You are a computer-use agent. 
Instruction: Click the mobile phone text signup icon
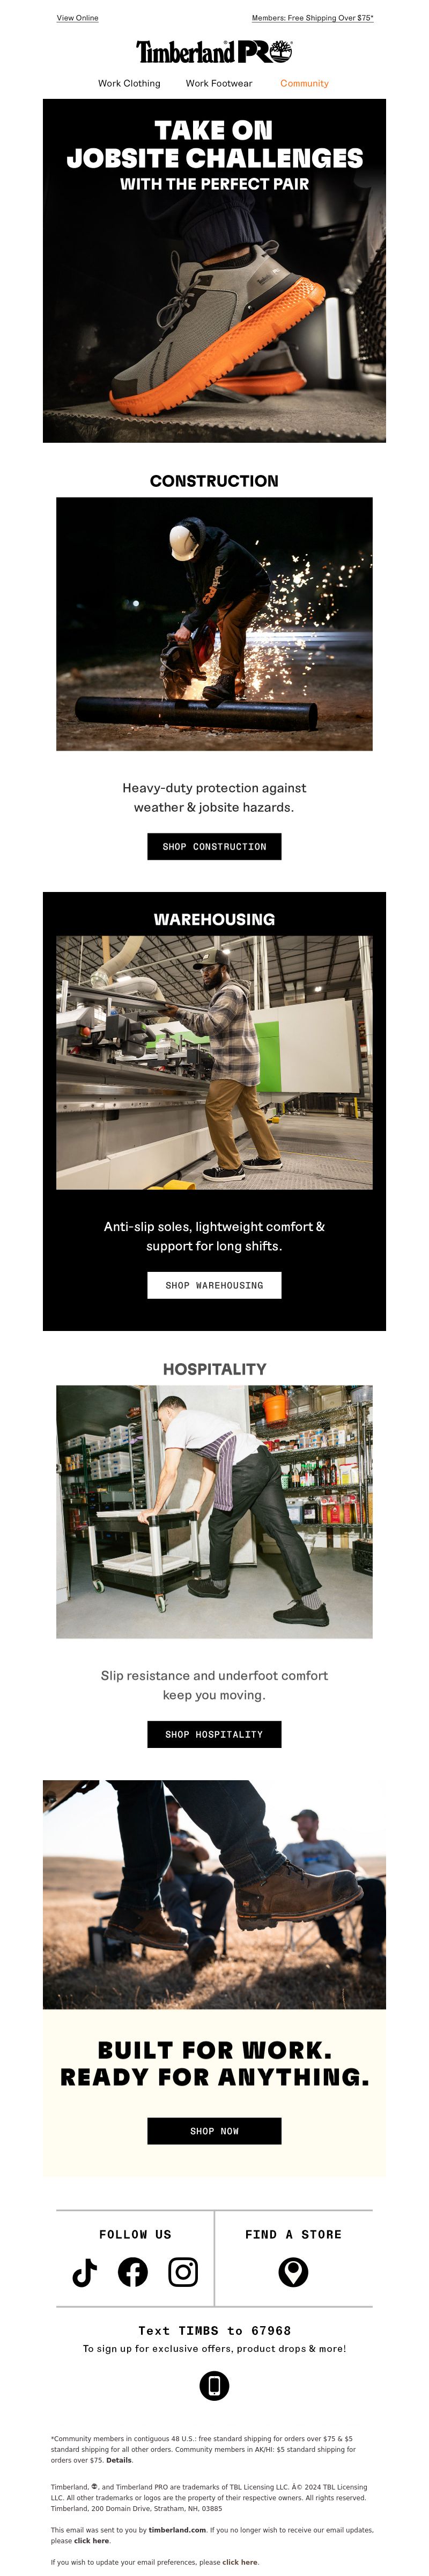point(214,2385)
